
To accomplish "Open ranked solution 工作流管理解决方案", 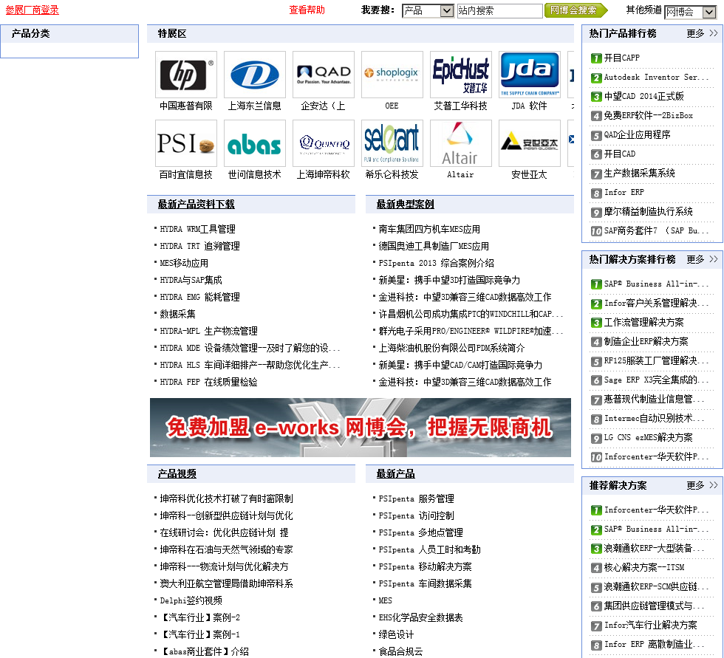I will coord(644,322).
